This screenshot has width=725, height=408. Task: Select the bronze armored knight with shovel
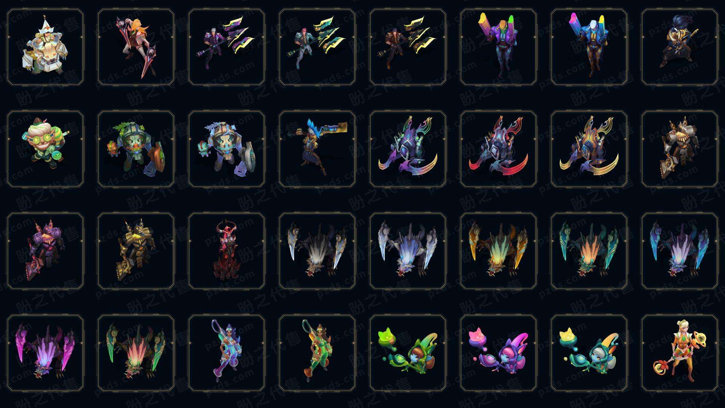point(680,149)
